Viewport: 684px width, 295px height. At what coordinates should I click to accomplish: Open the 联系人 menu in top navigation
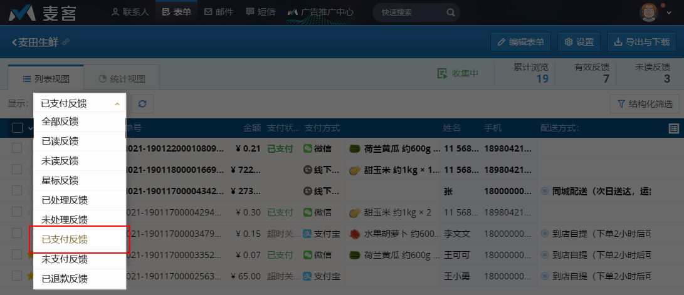click(130, 12)
